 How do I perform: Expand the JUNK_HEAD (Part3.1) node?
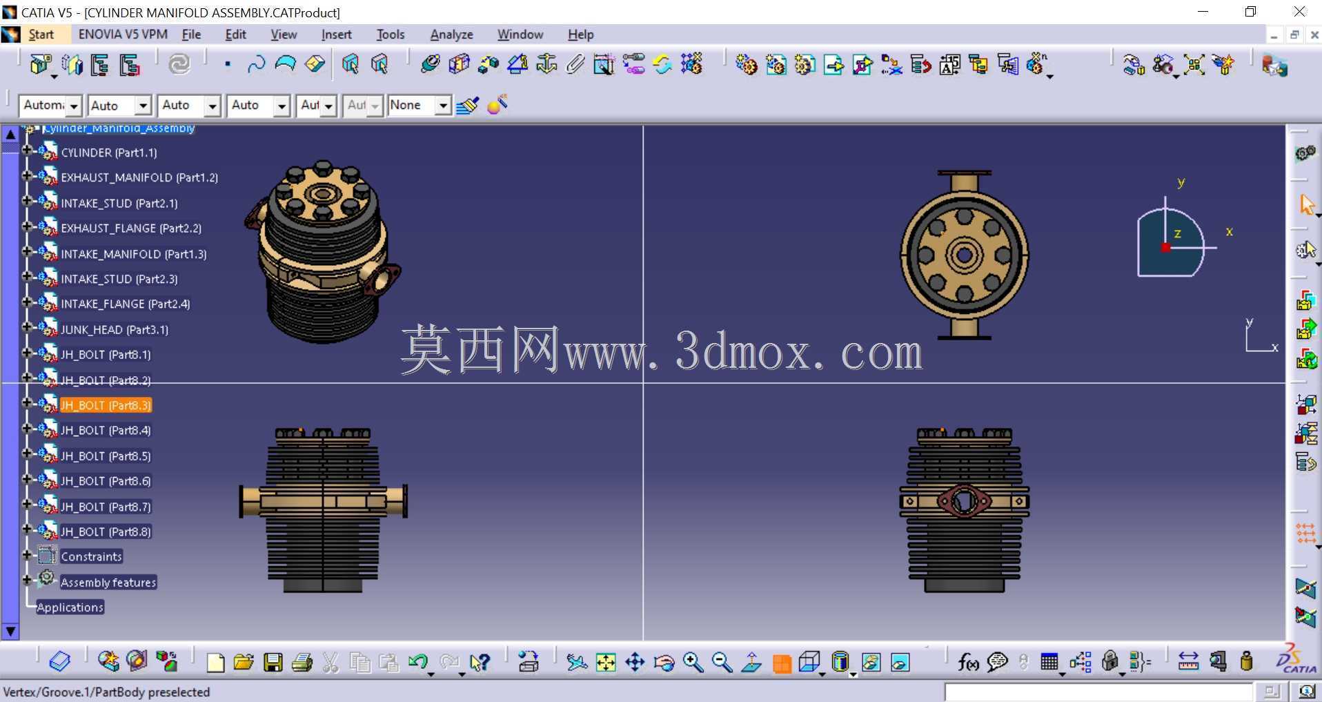point(27,328)
